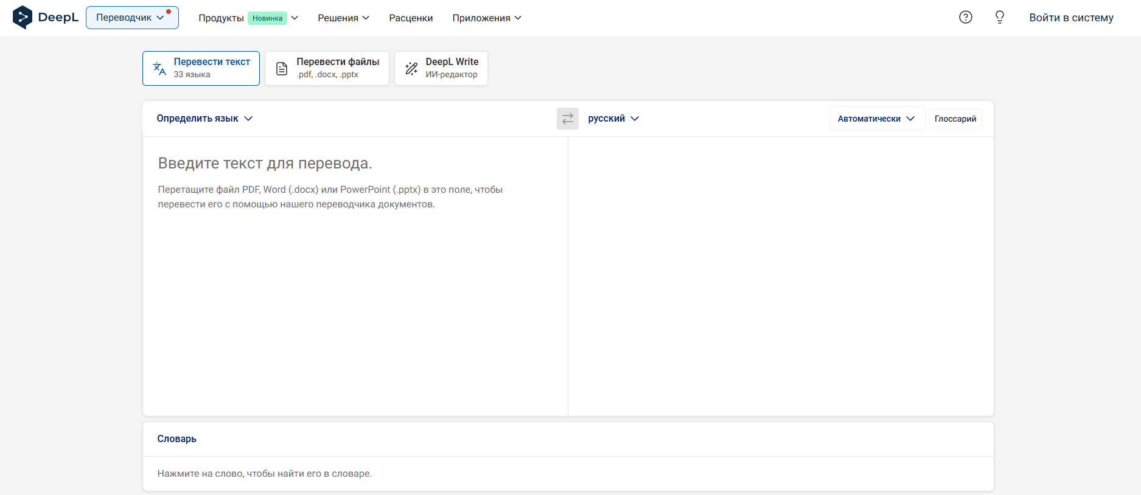Click the empty translation output panel
This screenshot has width=1141, height=495.
pyautogui.click(x=781, y=276)
